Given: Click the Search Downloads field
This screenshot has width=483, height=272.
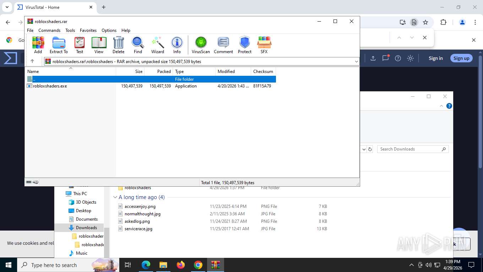Looking at the screenshot, I should (413, 149).
